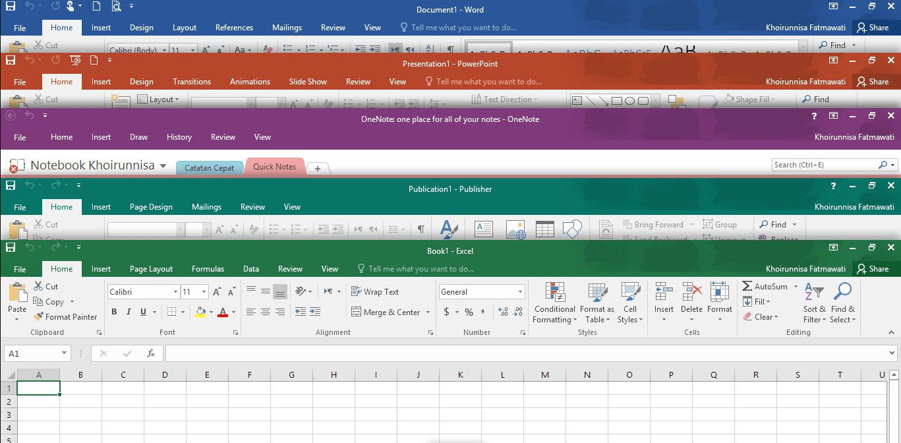Viewport: 901px width, 443px height.
Task: Toggle paragraph marks in Publisher's ribbon
Action: tap(421, 229)
